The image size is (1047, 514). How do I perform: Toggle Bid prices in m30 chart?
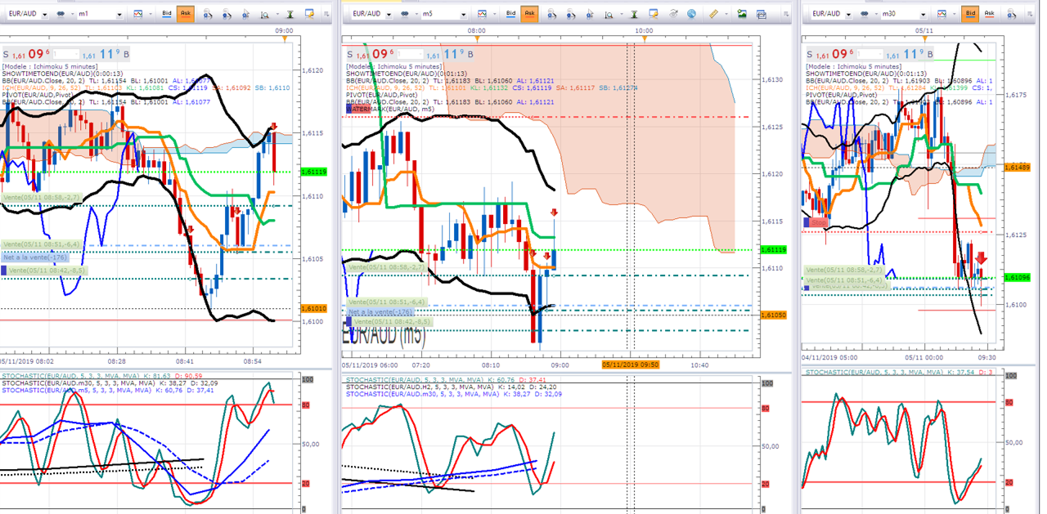pyautogui.click(x=970, y=14)
